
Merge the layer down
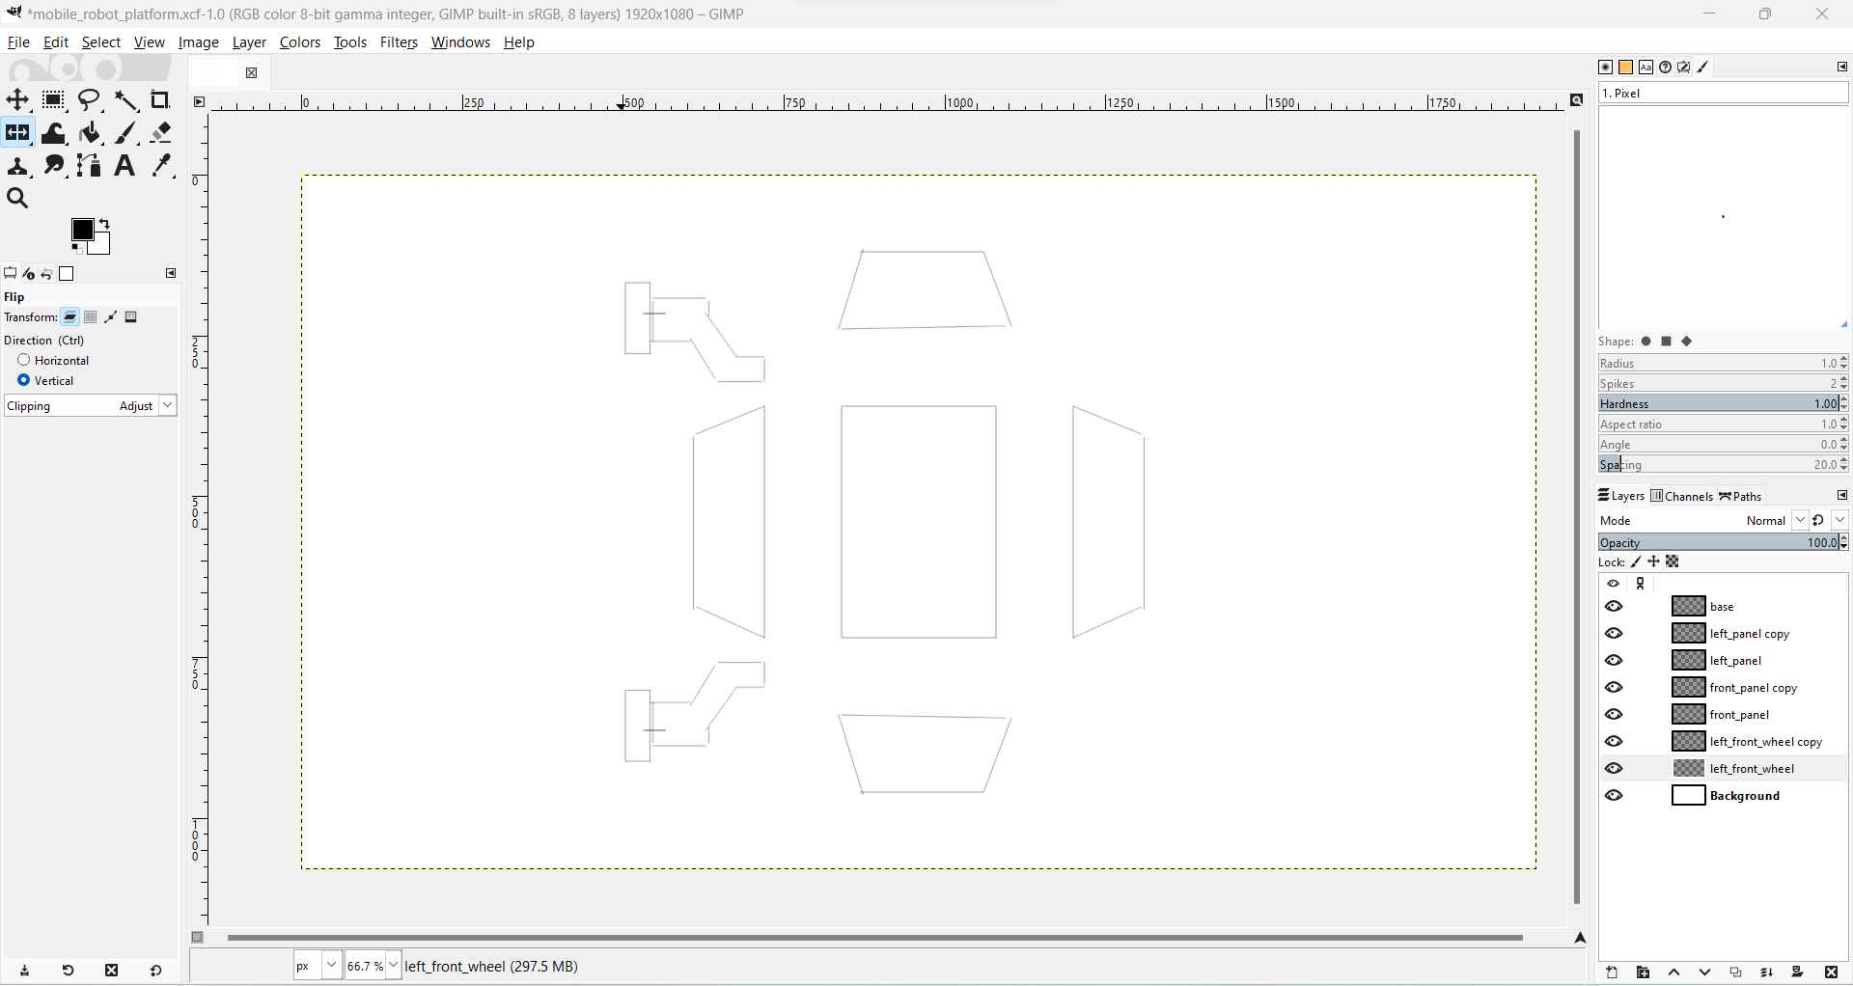point(1766,972)
